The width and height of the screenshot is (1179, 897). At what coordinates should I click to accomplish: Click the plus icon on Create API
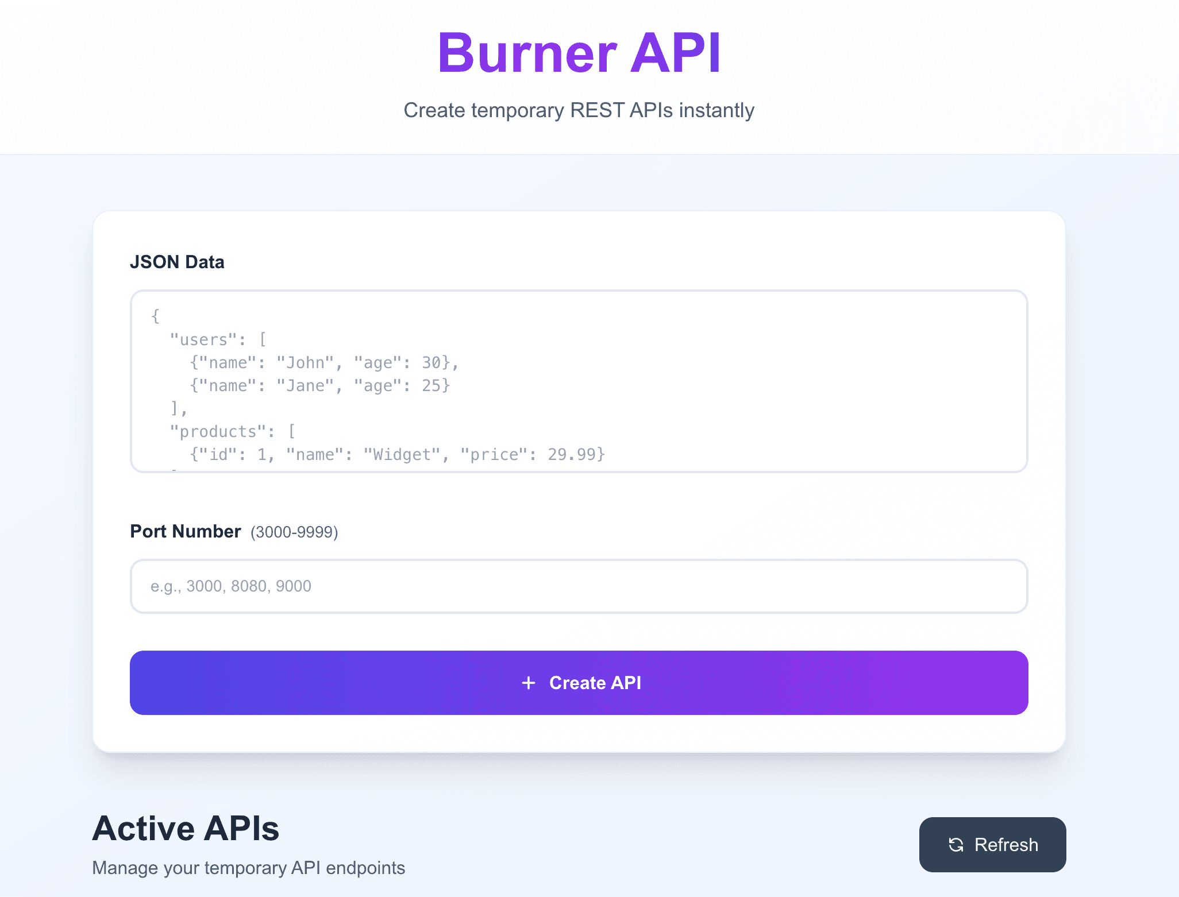[529, 683]
